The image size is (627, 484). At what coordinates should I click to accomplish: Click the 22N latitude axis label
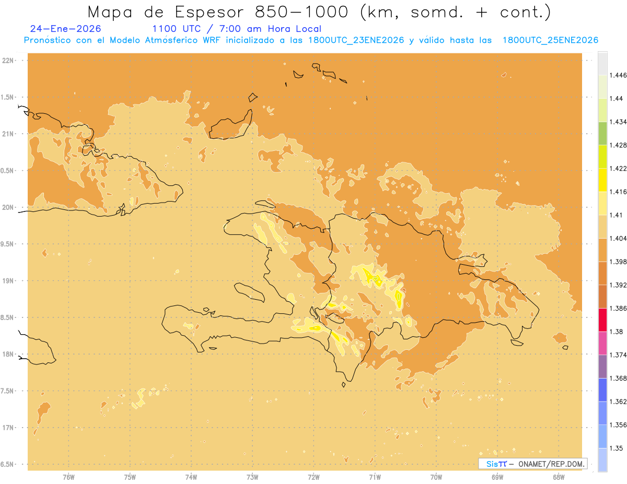(x=7, y=60)
